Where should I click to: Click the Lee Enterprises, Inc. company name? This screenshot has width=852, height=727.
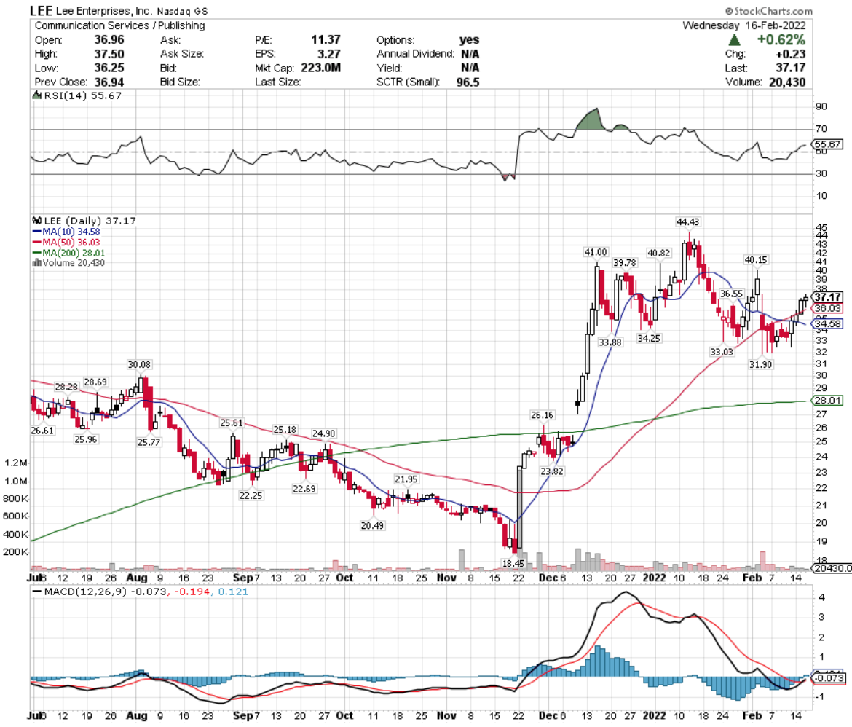click(104, 11)
